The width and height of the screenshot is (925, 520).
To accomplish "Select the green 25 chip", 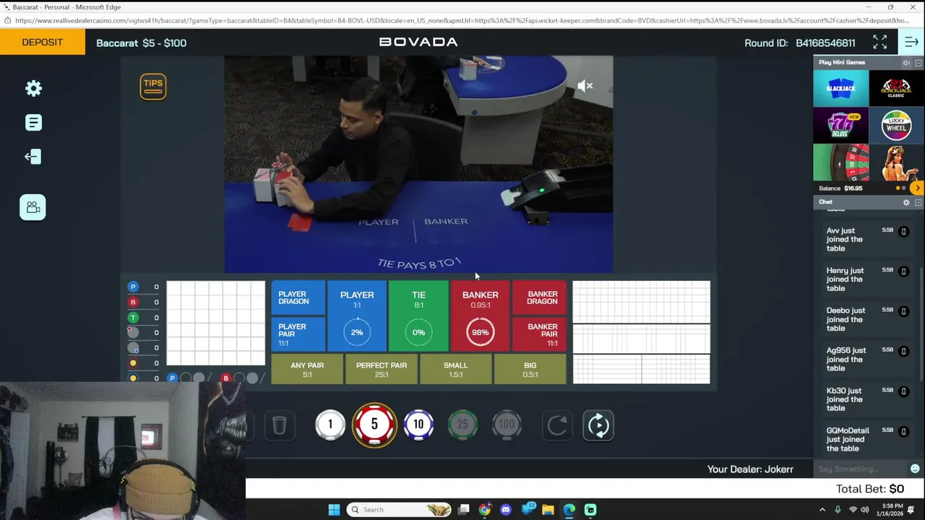I will pos(462,425).
